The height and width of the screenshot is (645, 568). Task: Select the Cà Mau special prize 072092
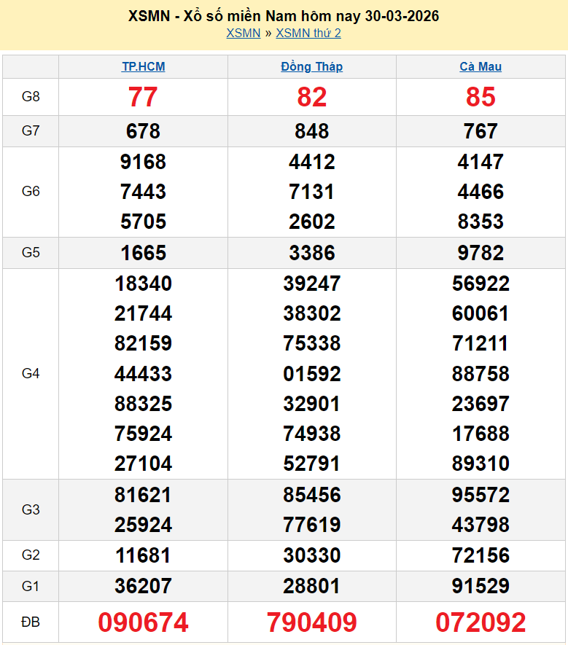tap(481, 622)
